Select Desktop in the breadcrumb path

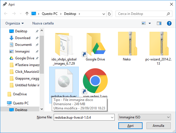70,14
